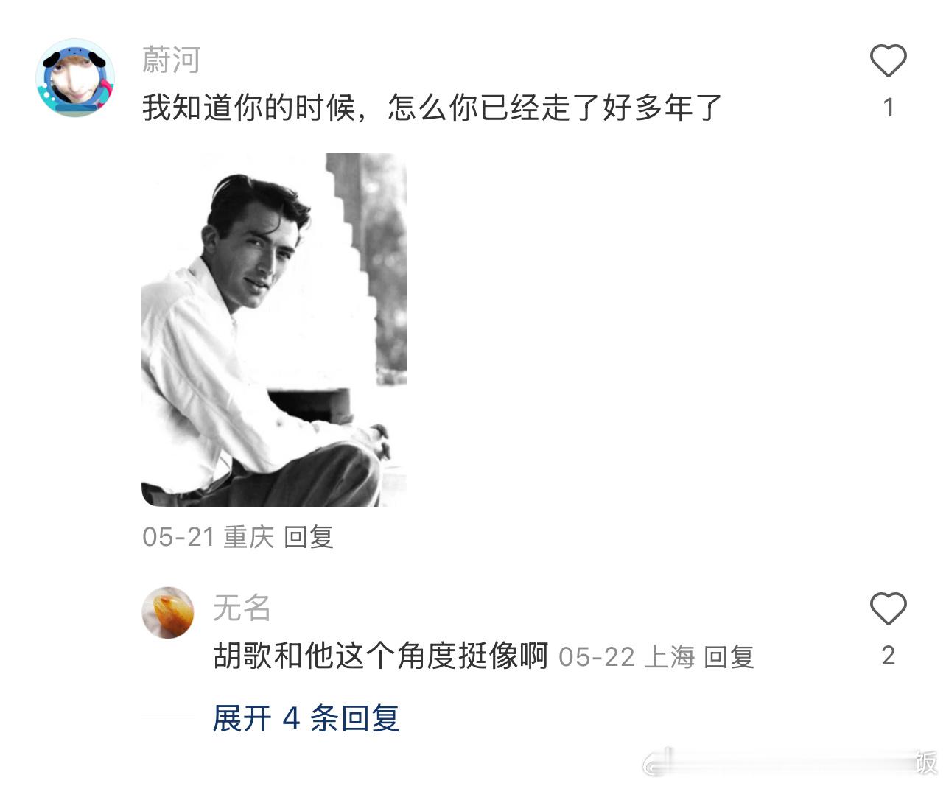
Task: View the black-and-white portrait photo
Action: tap(274, 329)
